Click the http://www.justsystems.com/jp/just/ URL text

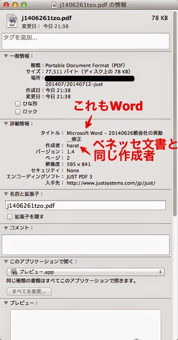click(x=111, y=183)
